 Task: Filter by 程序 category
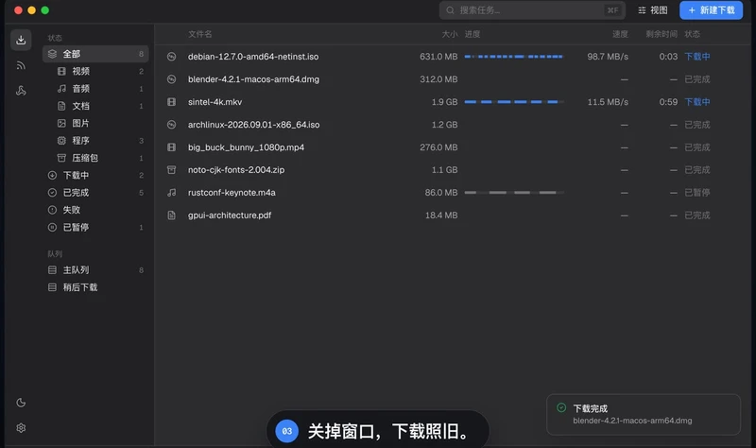pos(95,140)
